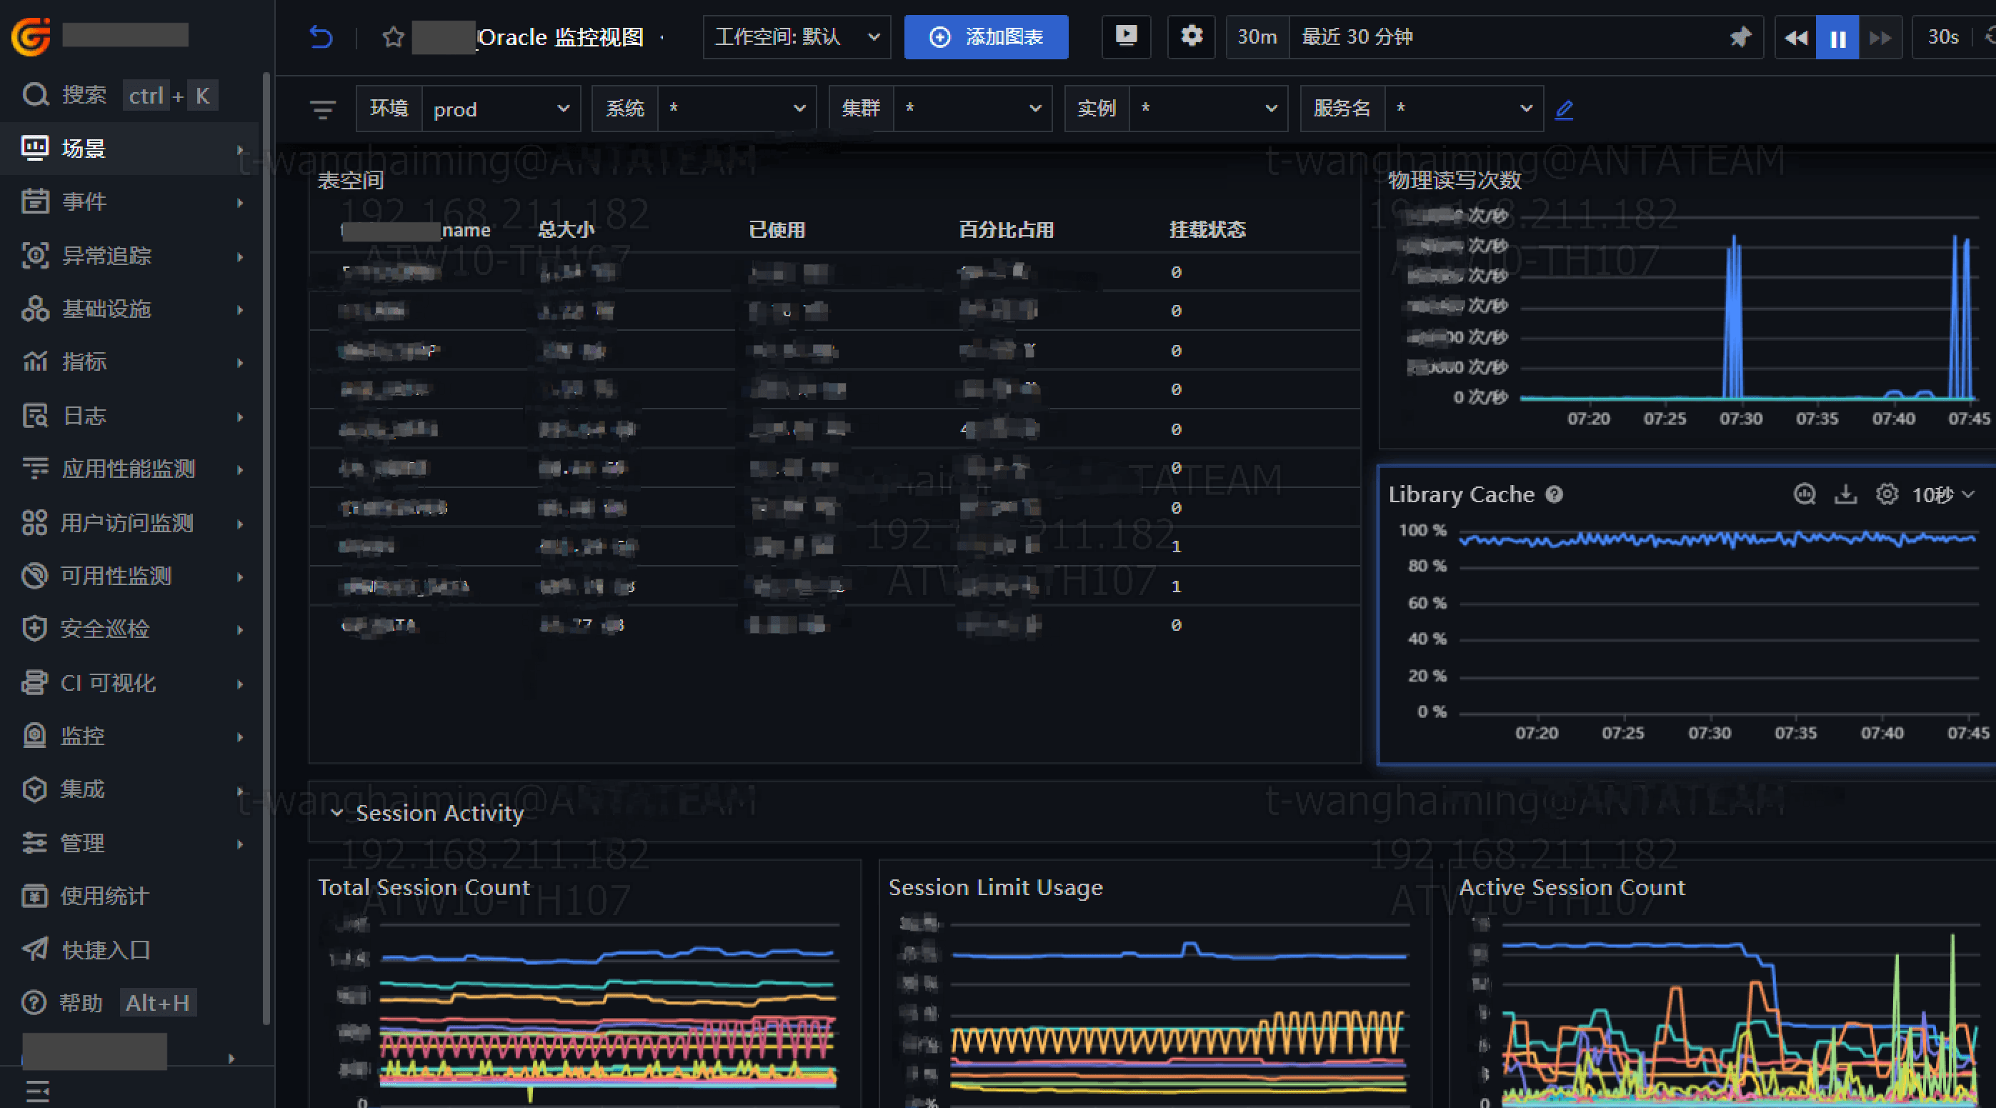
Task: Click the presentation play screen icon
Action: [x=1126, y=36]
